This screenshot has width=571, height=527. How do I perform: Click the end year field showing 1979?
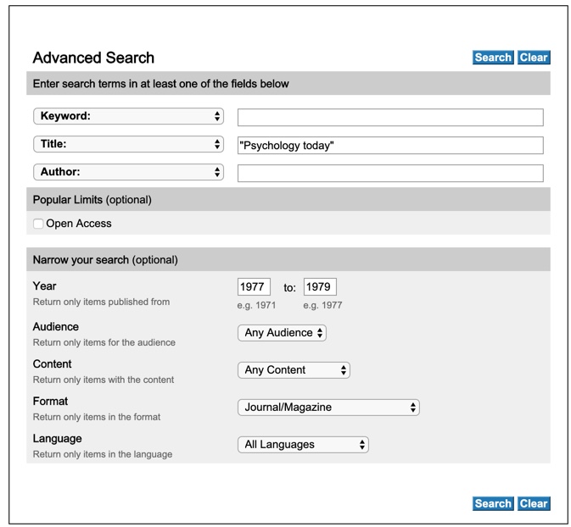321,286
